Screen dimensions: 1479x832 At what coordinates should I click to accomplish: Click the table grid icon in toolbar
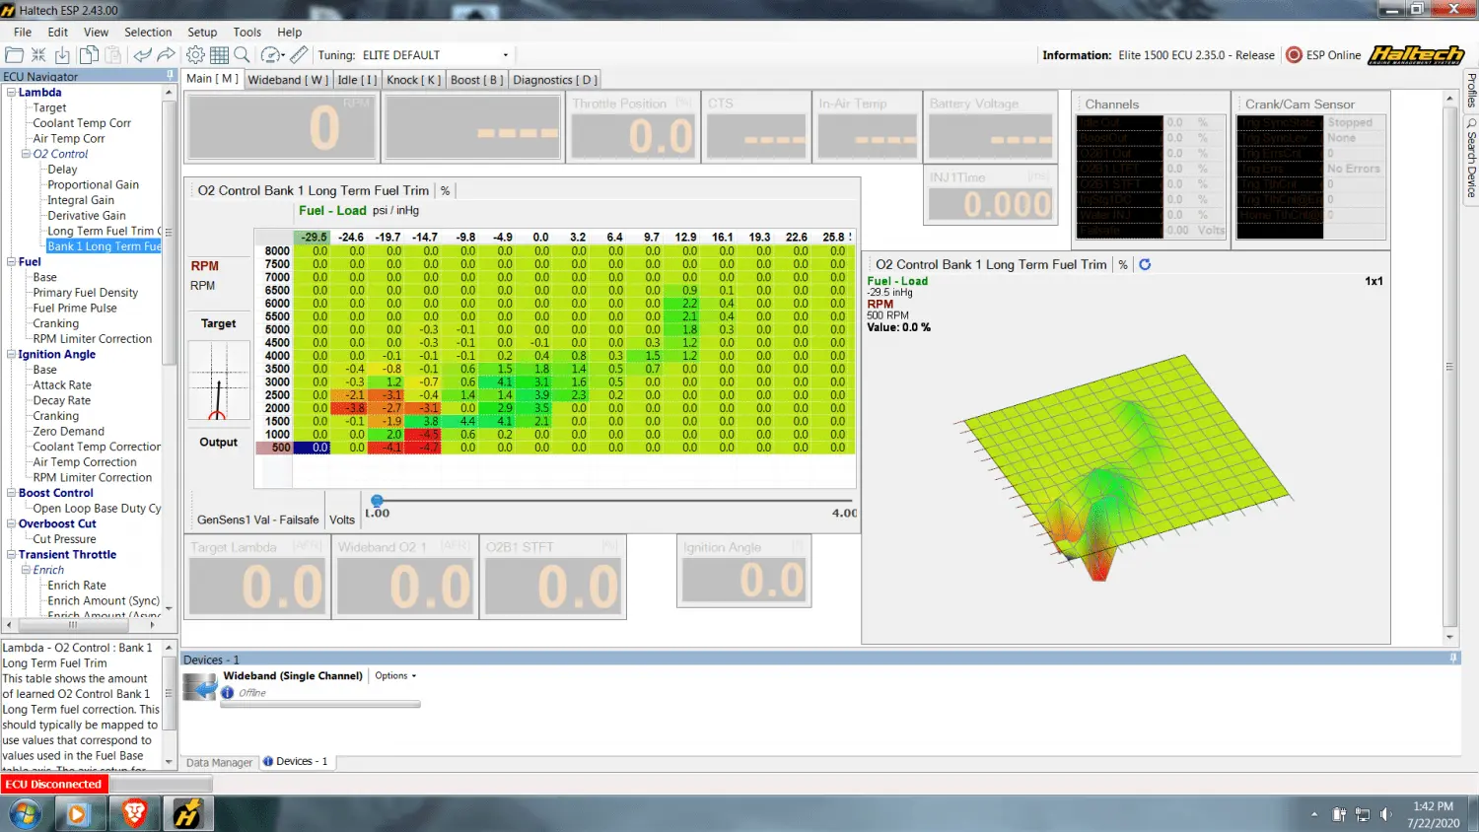219,55
